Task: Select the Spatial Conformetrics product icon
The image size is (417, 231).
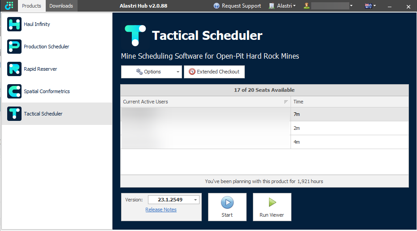Action: (14, 91)
